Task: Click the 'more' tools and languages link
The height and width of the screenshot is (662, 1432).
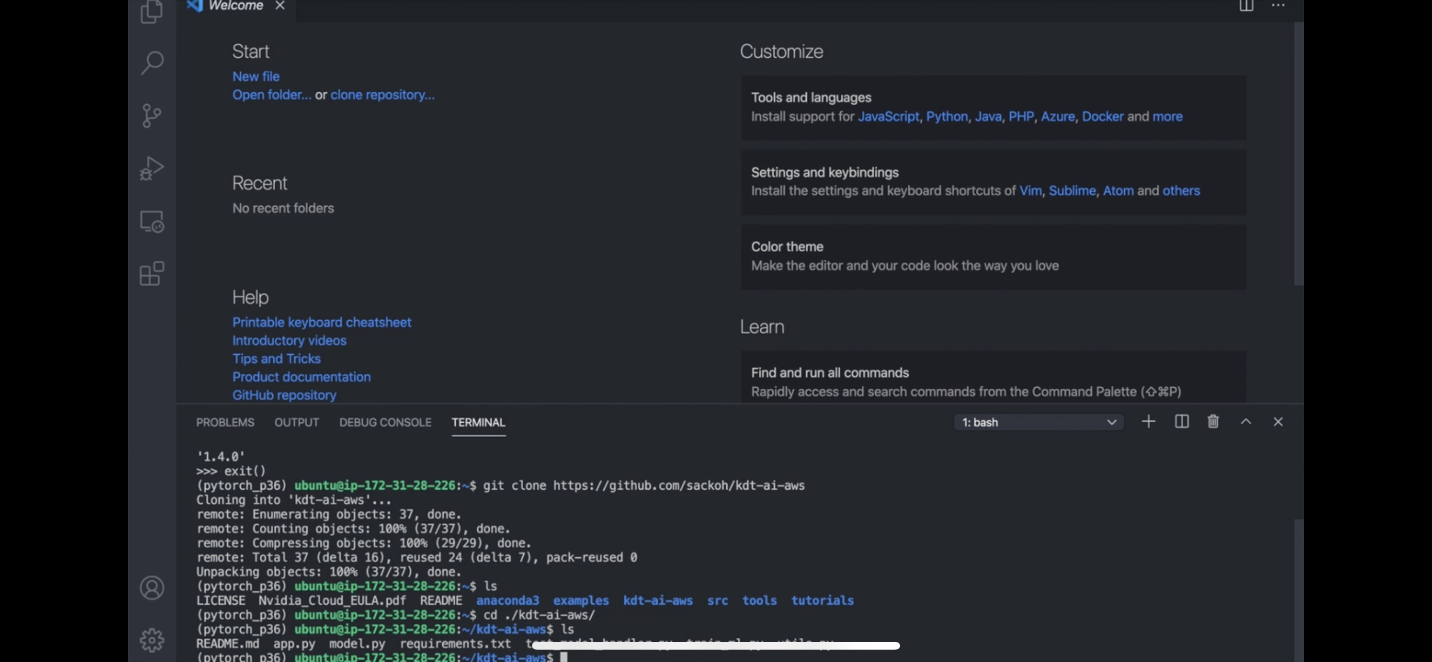Action: click(x=1168, y=117)
